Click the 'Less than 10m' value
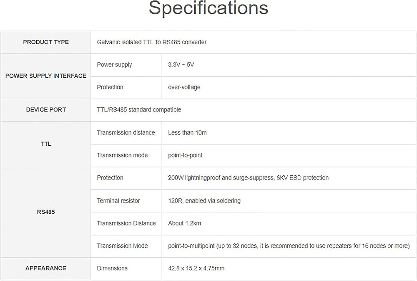Viewport: 417px width, 281px height. pos(187,133)
